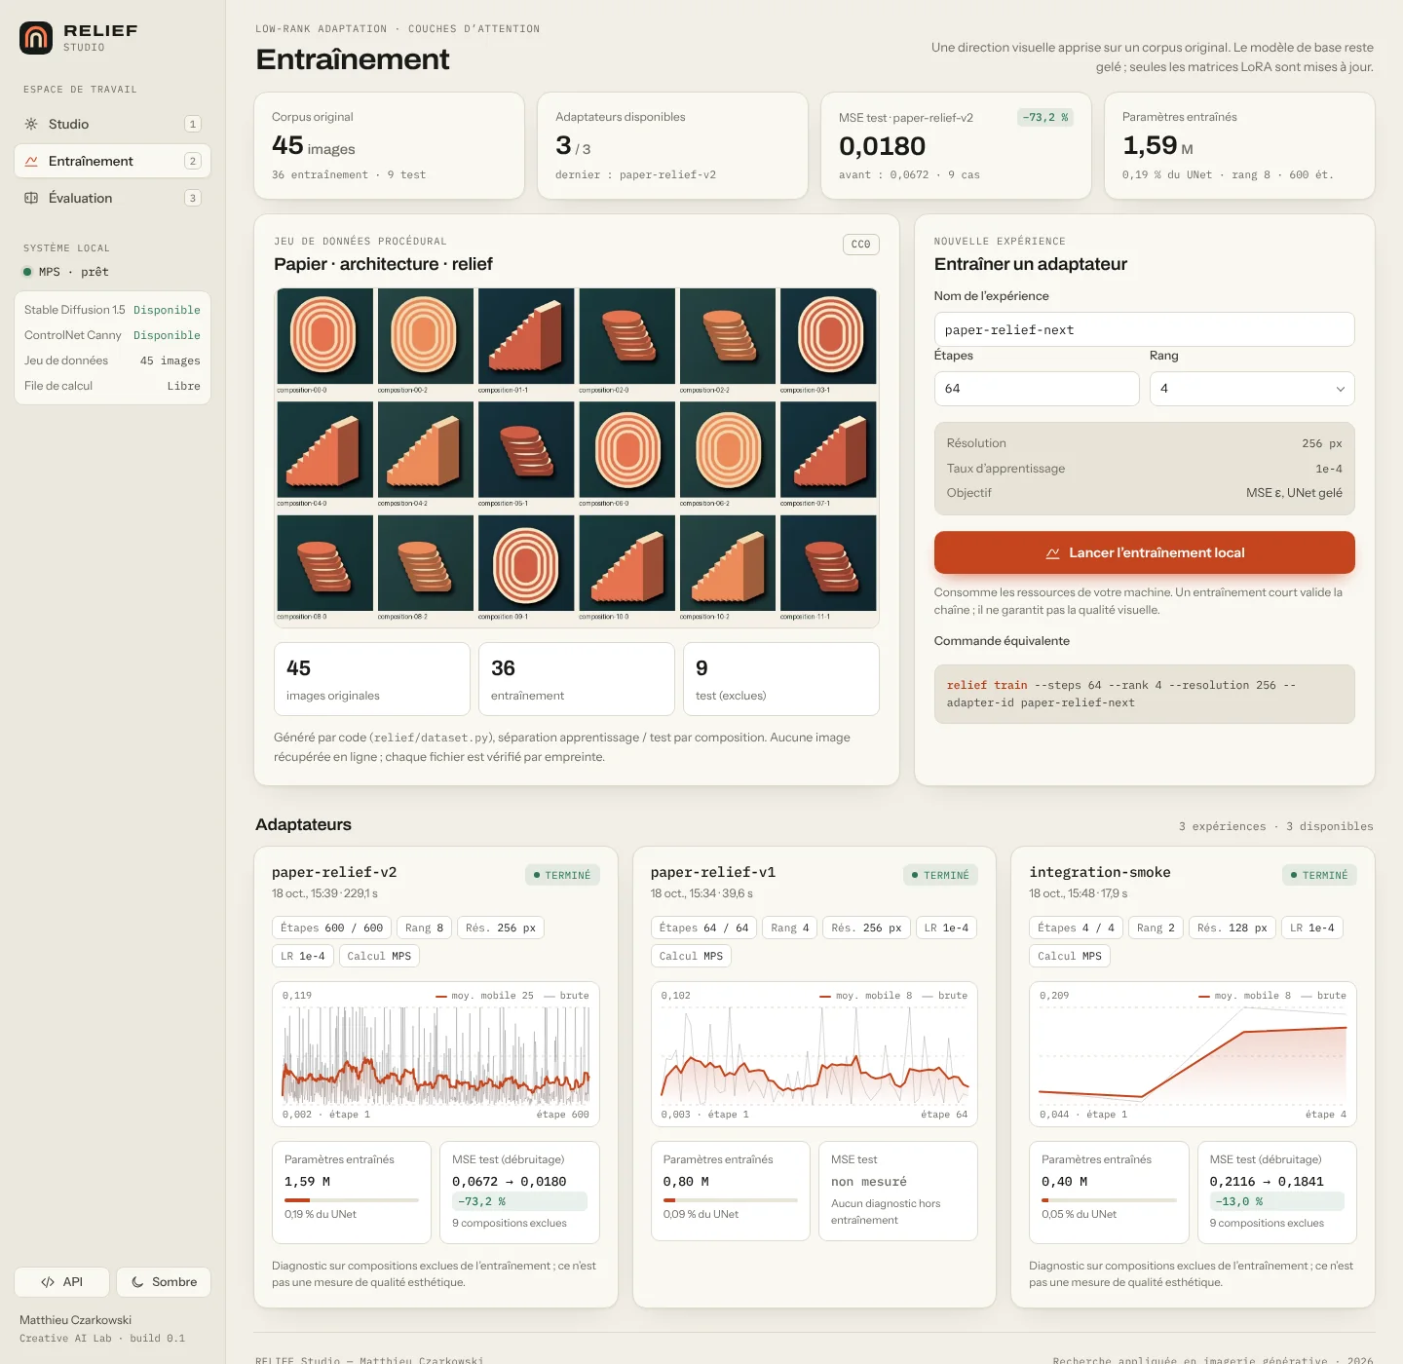Click the Relief Studio arch logo

(x=36, y=38)
